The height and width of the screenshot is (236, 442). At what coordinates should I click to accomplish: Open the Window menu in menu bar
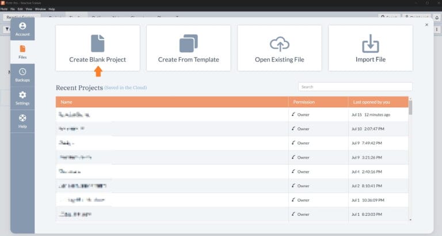[40, 9]
